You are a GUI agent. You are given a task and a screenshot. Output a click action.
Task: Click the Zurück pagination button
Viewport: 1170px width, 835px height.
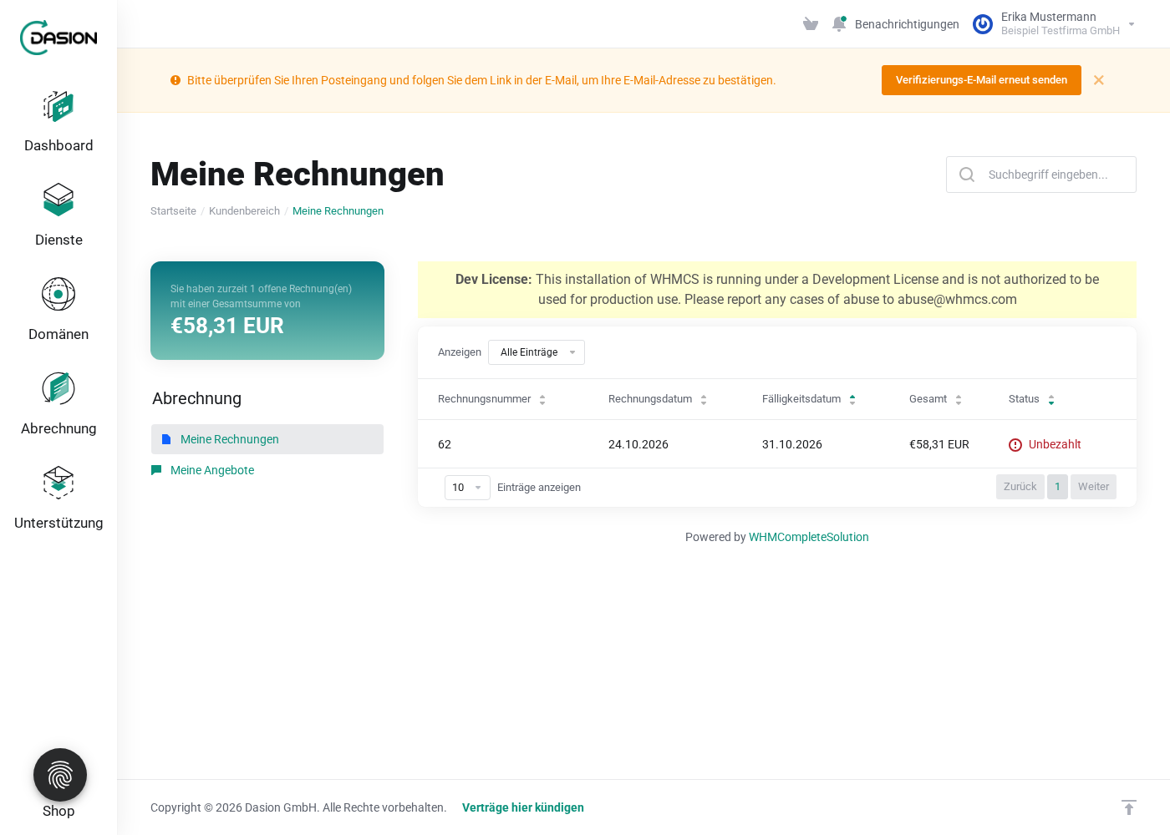pyautogui.click(x=1020, y=487)
